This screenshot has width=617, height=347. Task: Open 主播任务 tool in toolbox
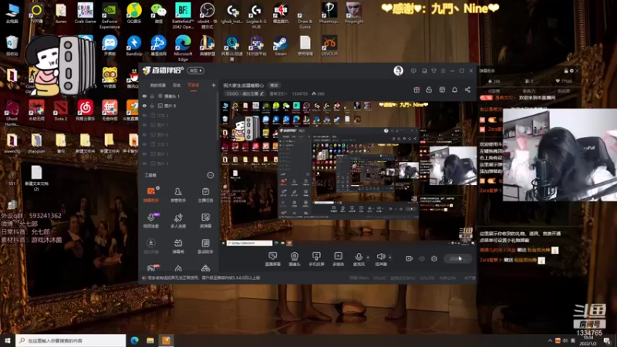point(205,194)
